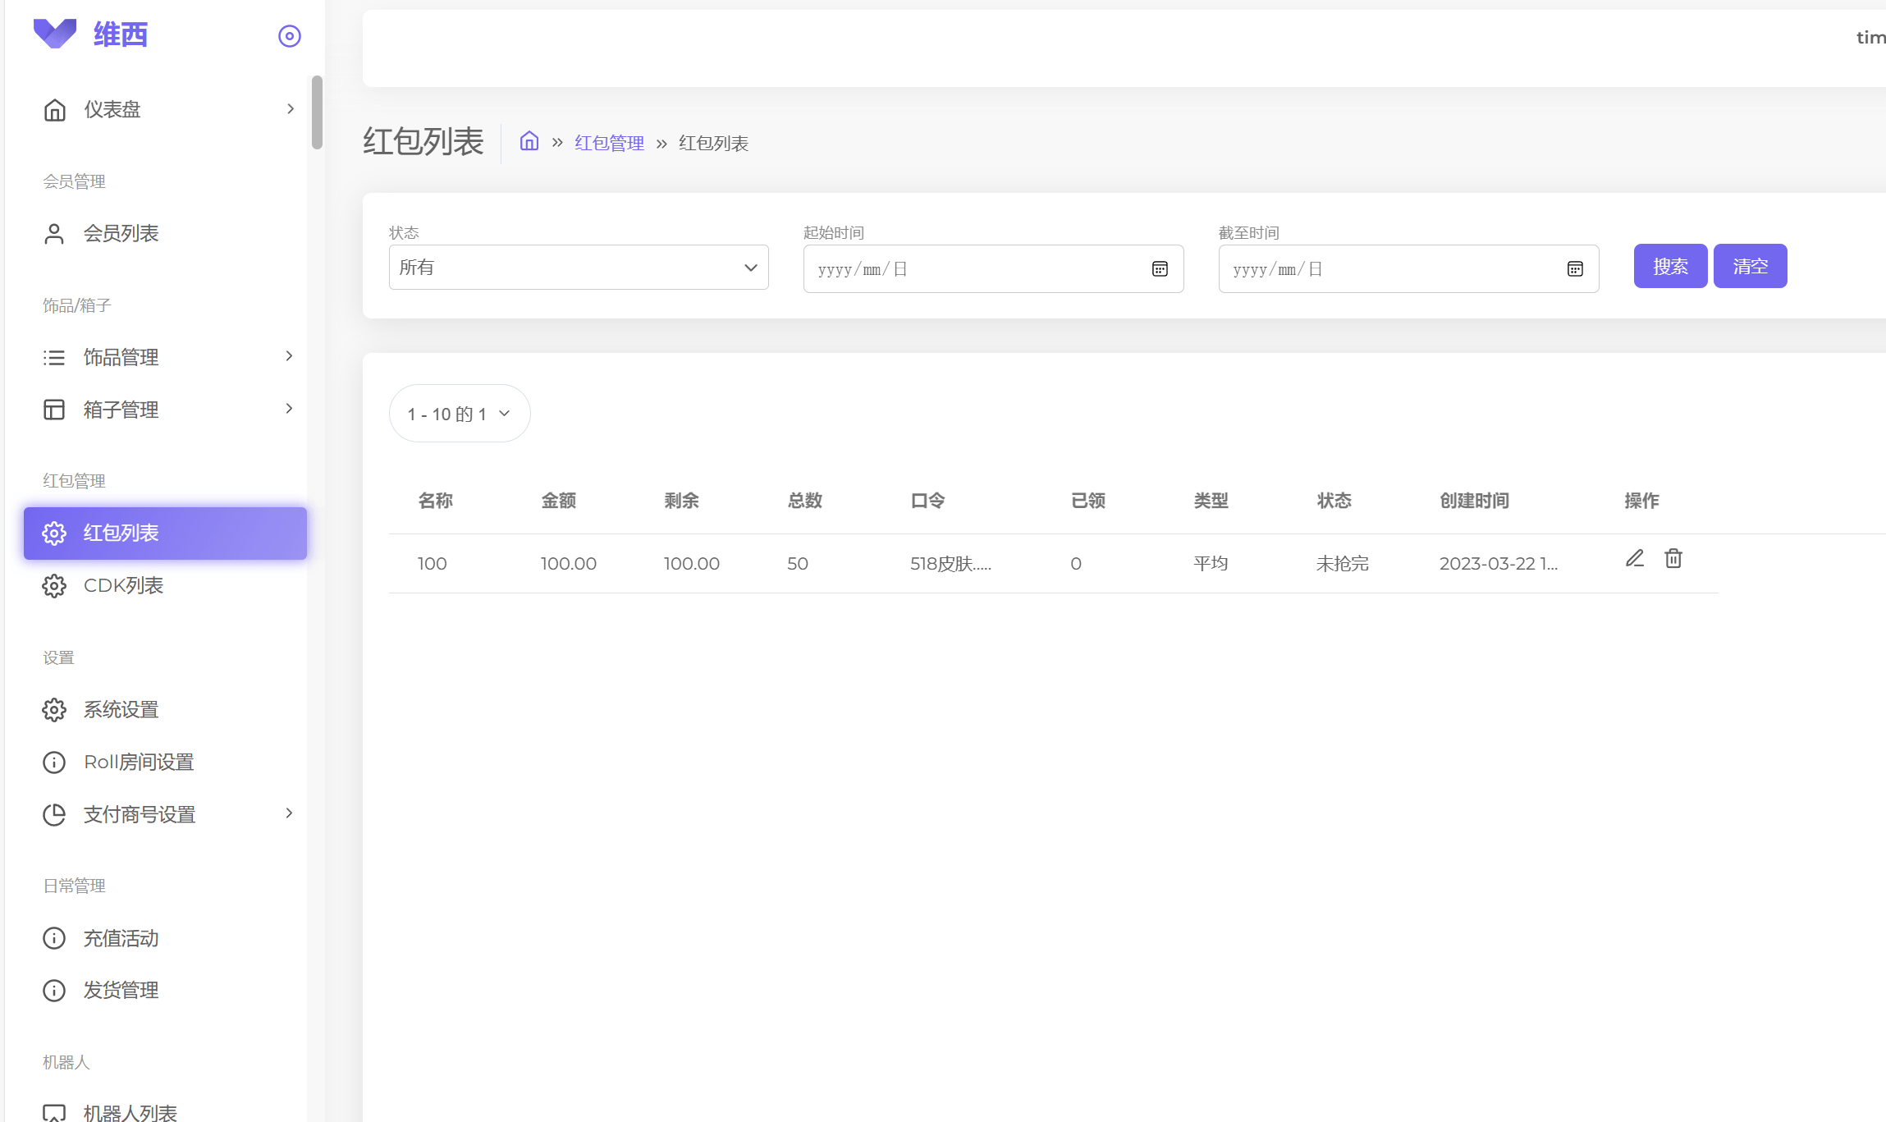Click the 口令 column header
The height and width of the screenshot is (1122, 1886).
(x=927, y=501)
